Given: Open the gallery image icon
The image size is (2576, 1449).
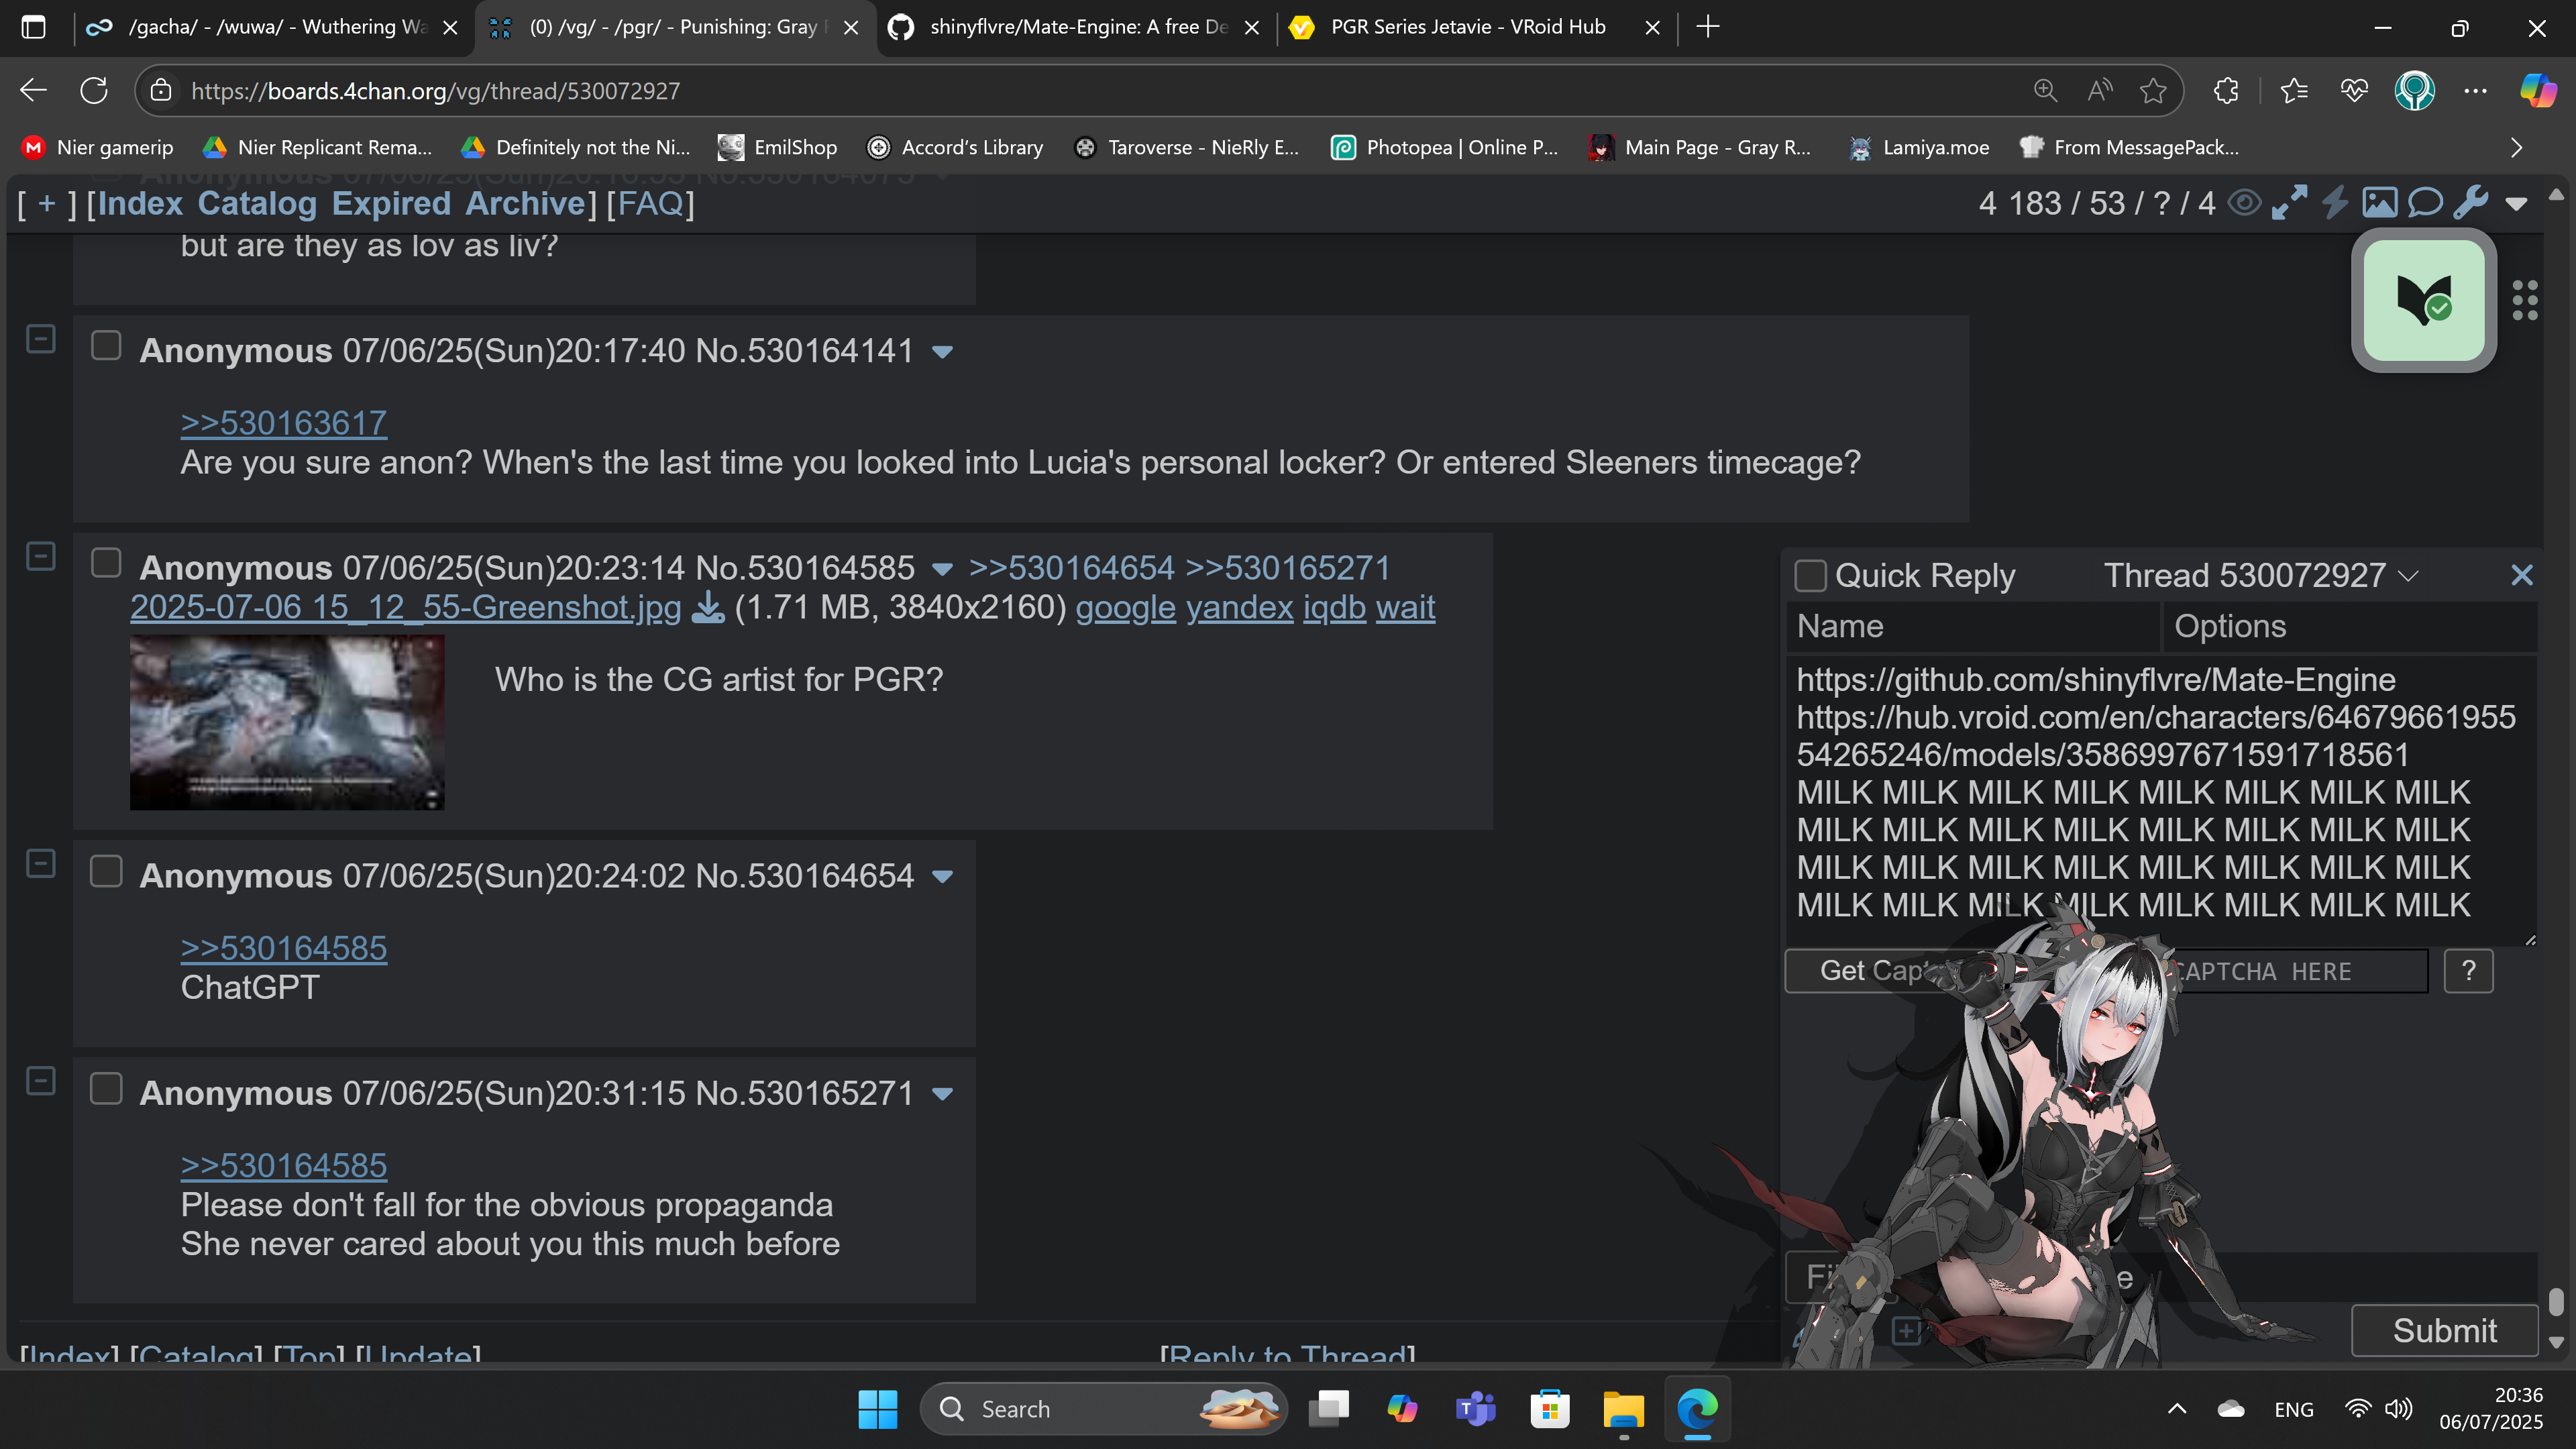Looking at the screenshot, I should point(2379,203).
